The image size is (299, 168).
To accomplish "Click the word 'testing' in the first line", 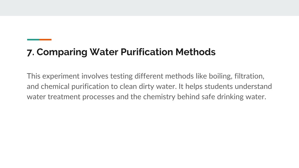I will point(121,76).
